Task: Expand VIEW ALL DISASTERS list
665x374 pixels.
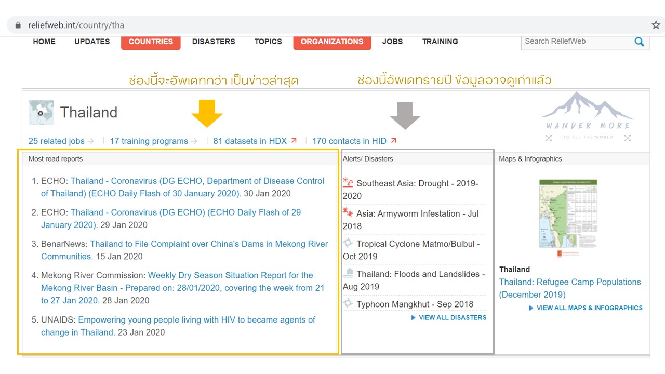Action: pos(452,317)
